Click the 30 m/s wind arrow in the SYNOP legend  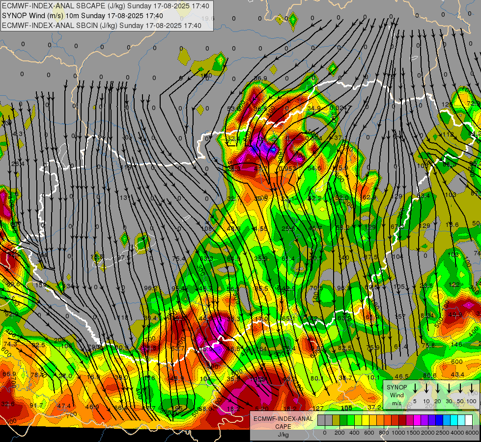(449, 388)
